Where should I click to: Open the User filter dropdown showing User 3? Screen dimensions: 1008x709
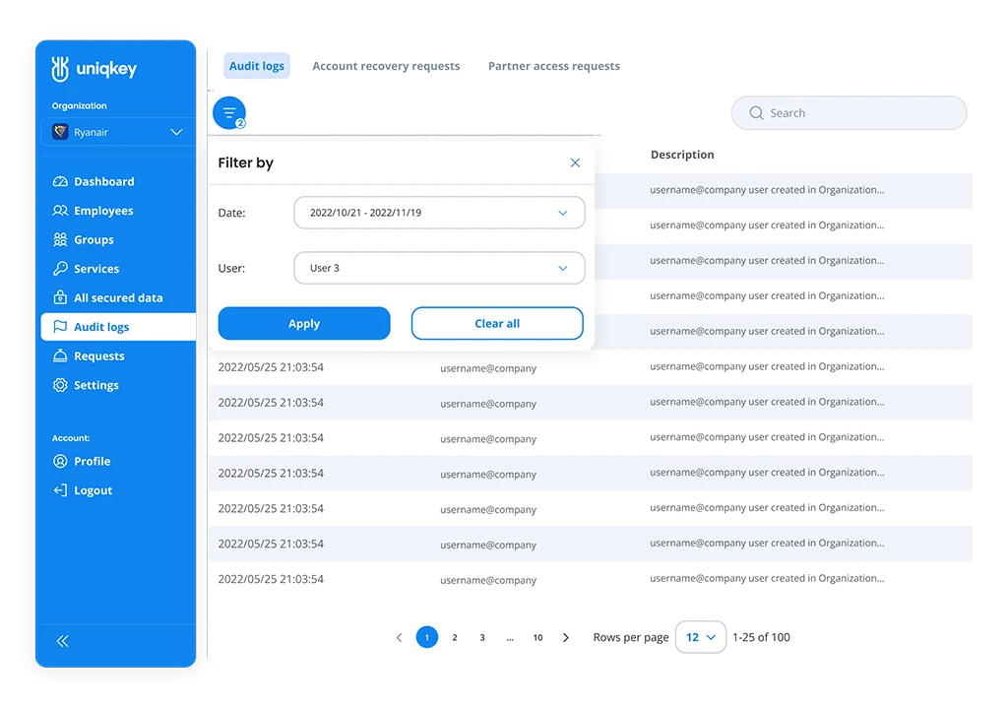pyautogui.click(x=439, y=268)
